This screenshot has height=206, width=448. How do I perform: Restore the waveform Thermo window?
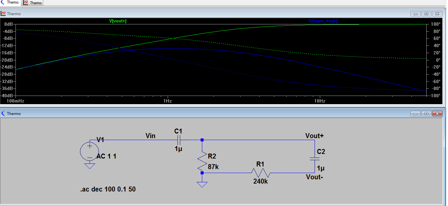click(426, 14)
